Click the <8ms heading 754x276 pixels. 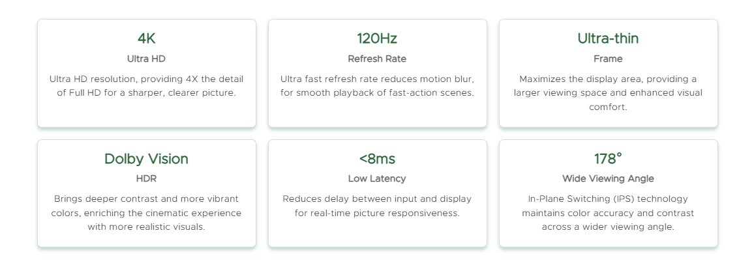pyautogui.click(x=377, y=159)
